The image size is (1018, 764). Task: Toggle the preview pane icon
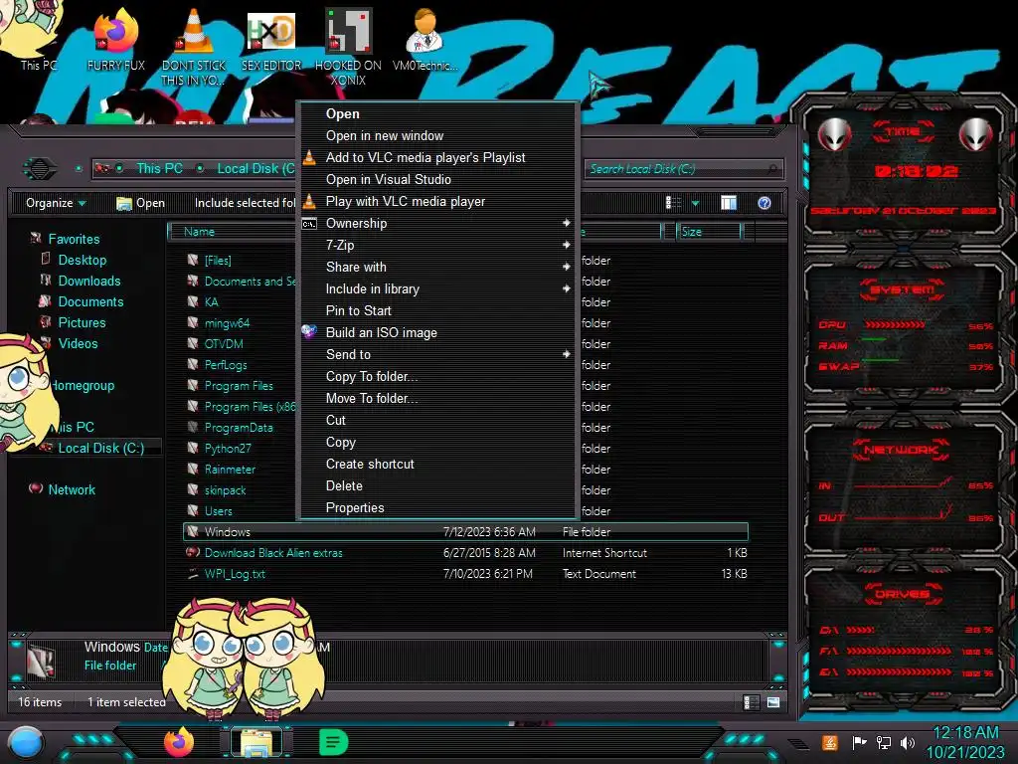click(729, 203)
